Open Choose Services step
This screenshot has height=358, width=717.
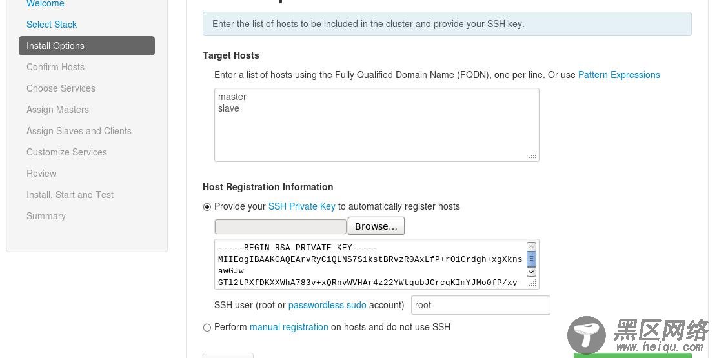coord(61,88)
